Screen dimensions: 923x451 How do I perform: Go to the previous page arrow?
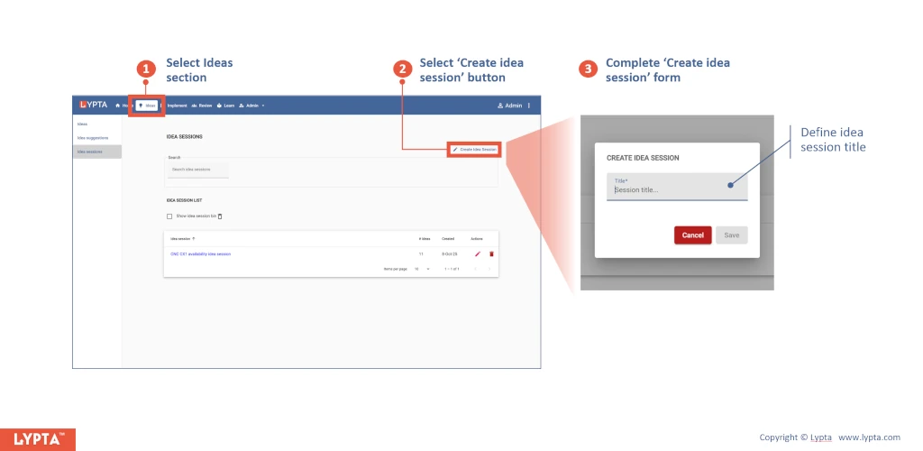[x=476, y=269]
